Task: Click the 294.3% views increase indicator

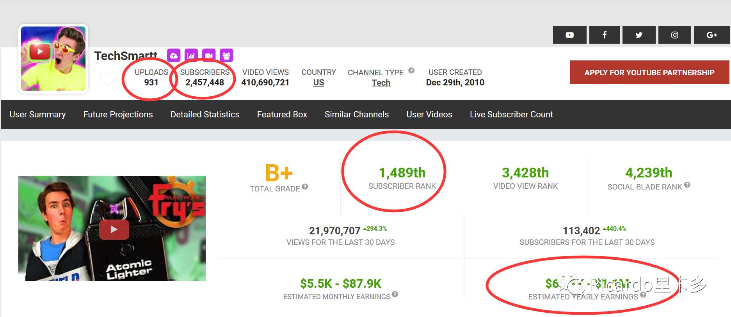Action: [x=375, y=228]
